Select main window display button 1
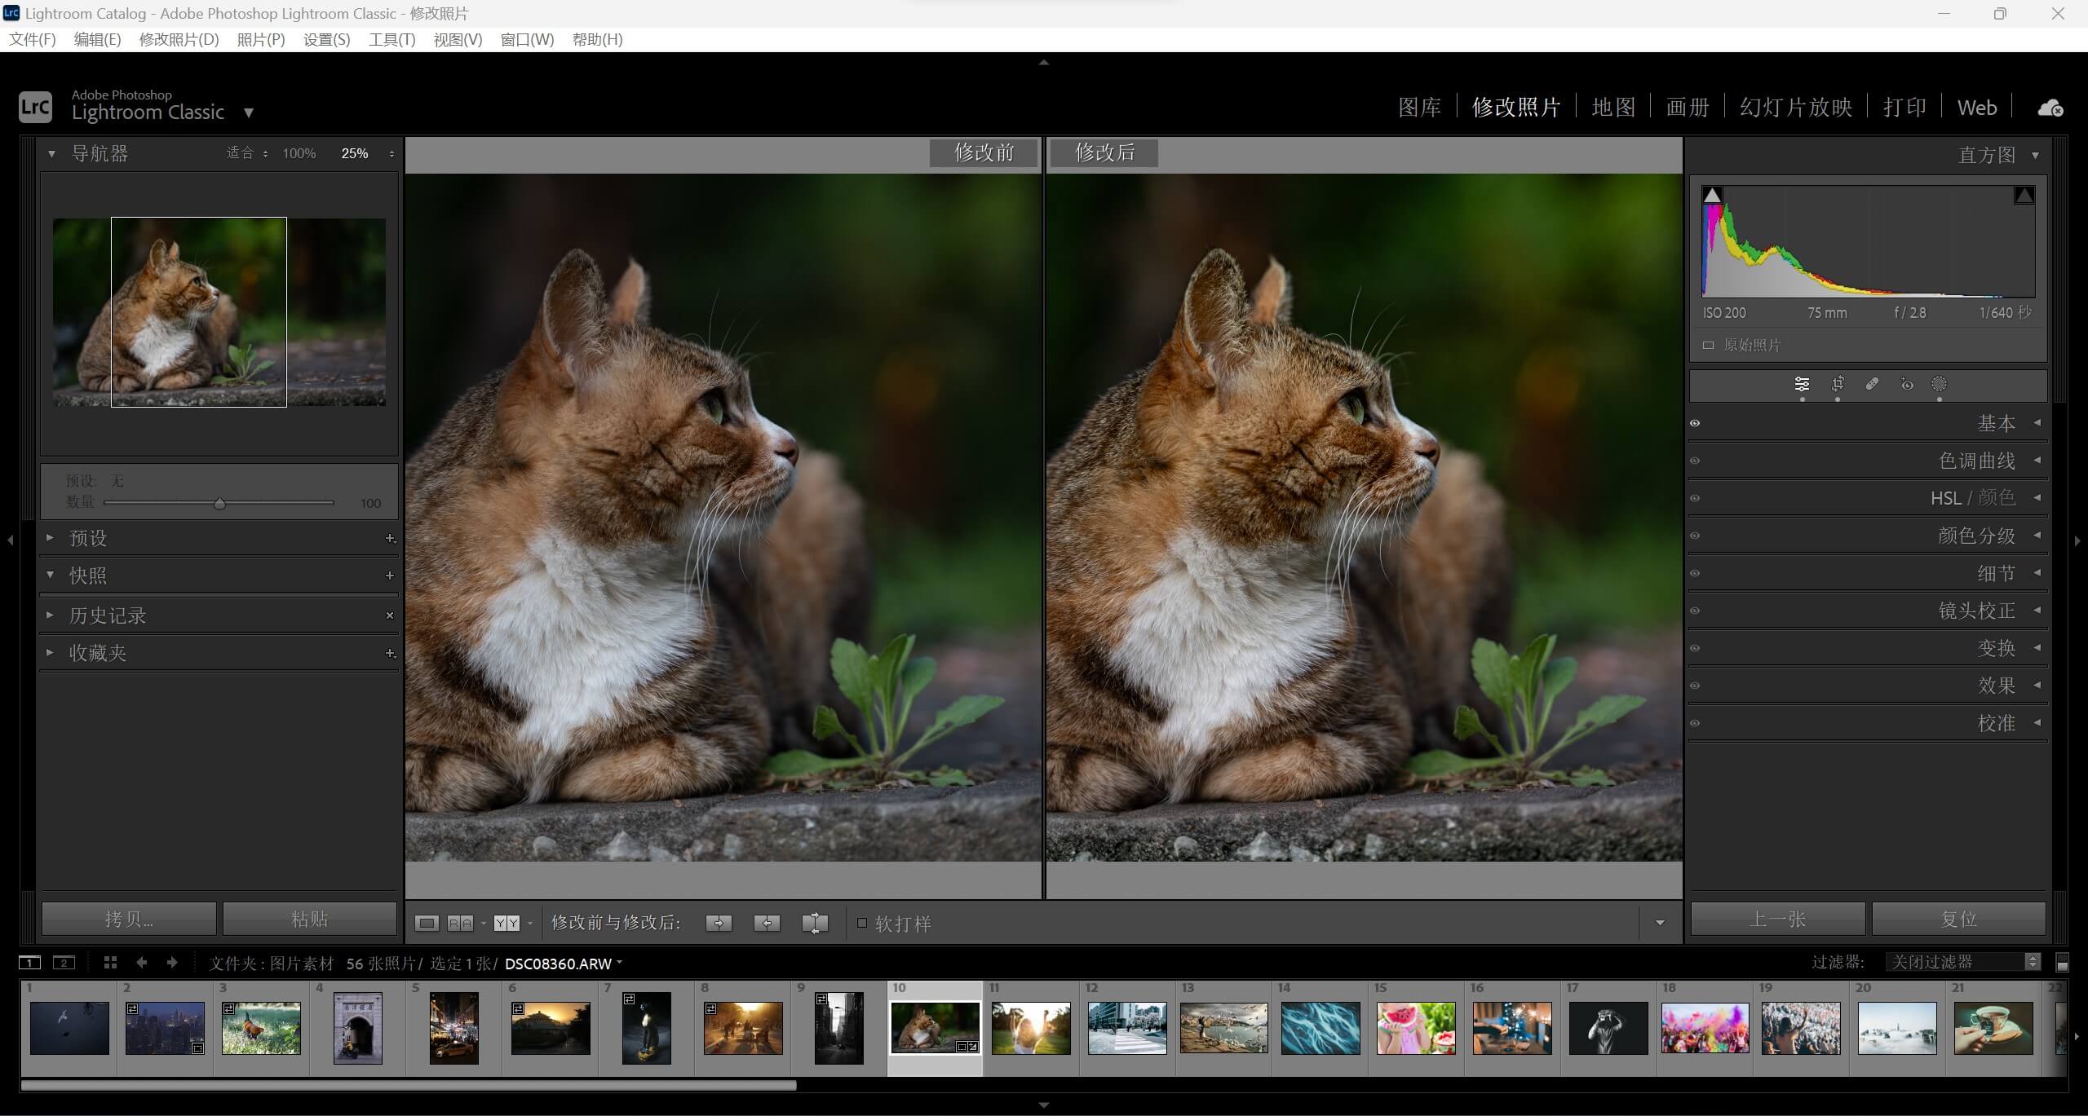Screen dimensions: 2088x1116 [x=29, y=963]
